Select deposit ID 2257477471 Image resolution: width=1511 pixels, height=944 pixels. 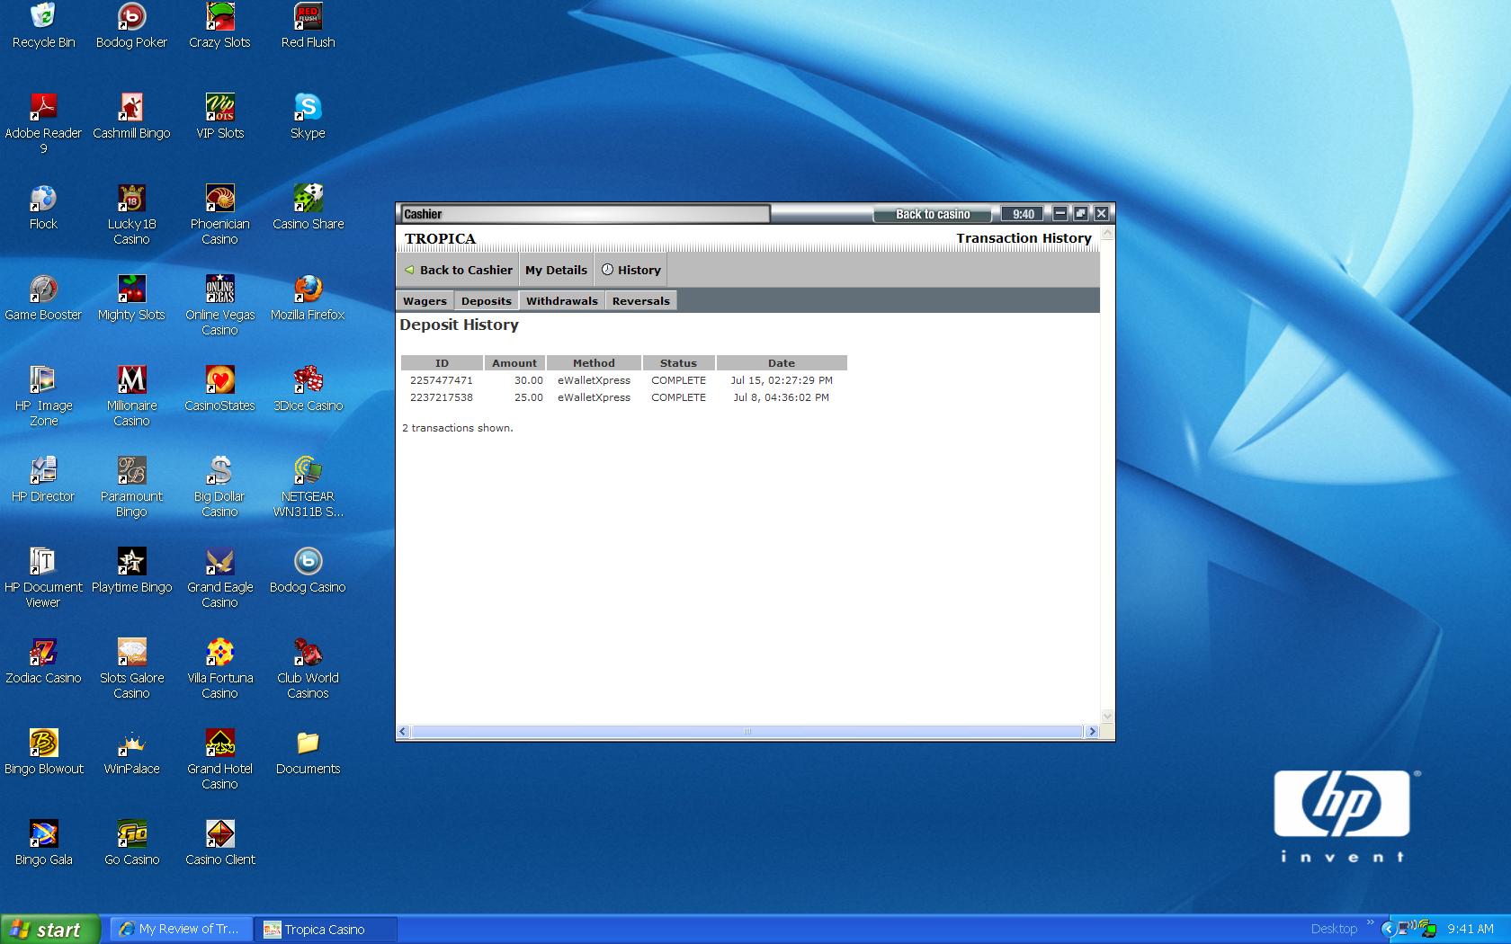click(x=442, y=380)
